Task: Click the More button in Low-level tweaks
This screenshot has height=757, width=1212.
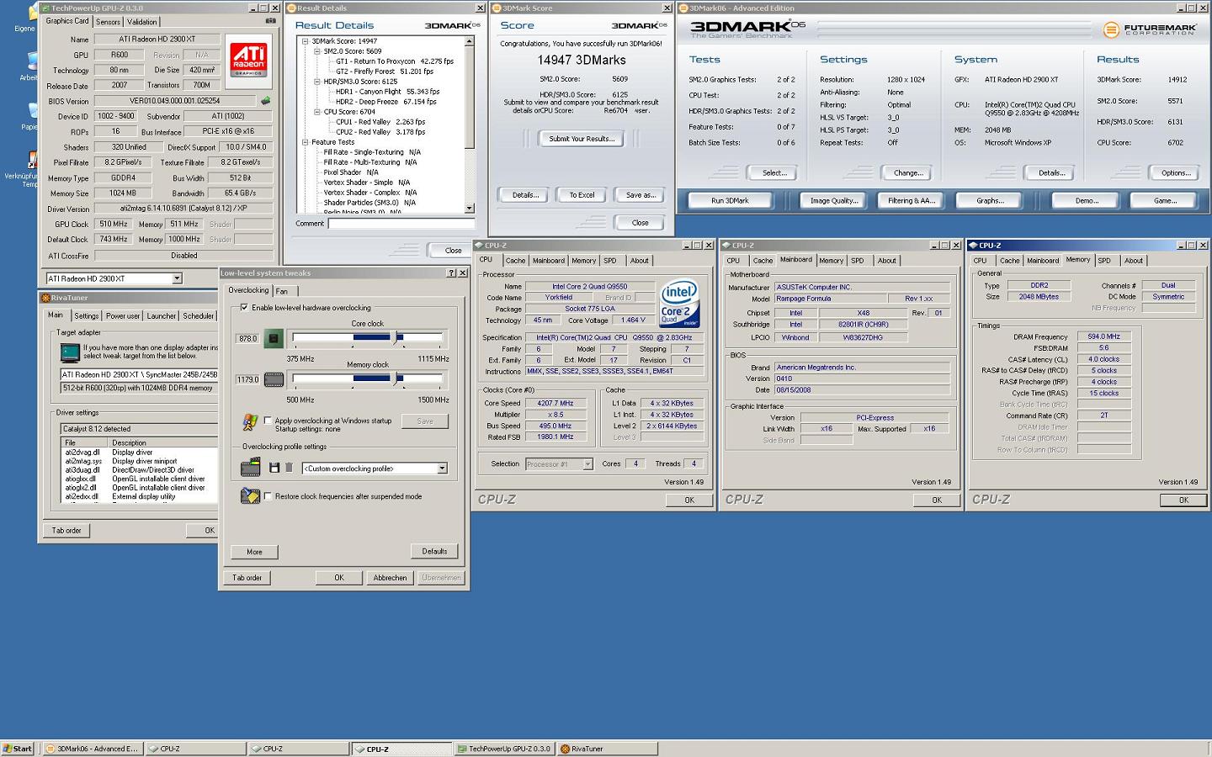Action: click(255, 552)
